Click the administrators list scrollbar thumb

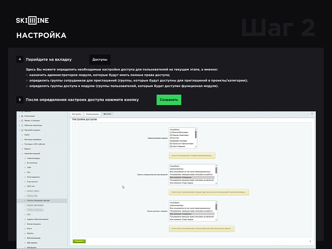[x=196, y=134]
